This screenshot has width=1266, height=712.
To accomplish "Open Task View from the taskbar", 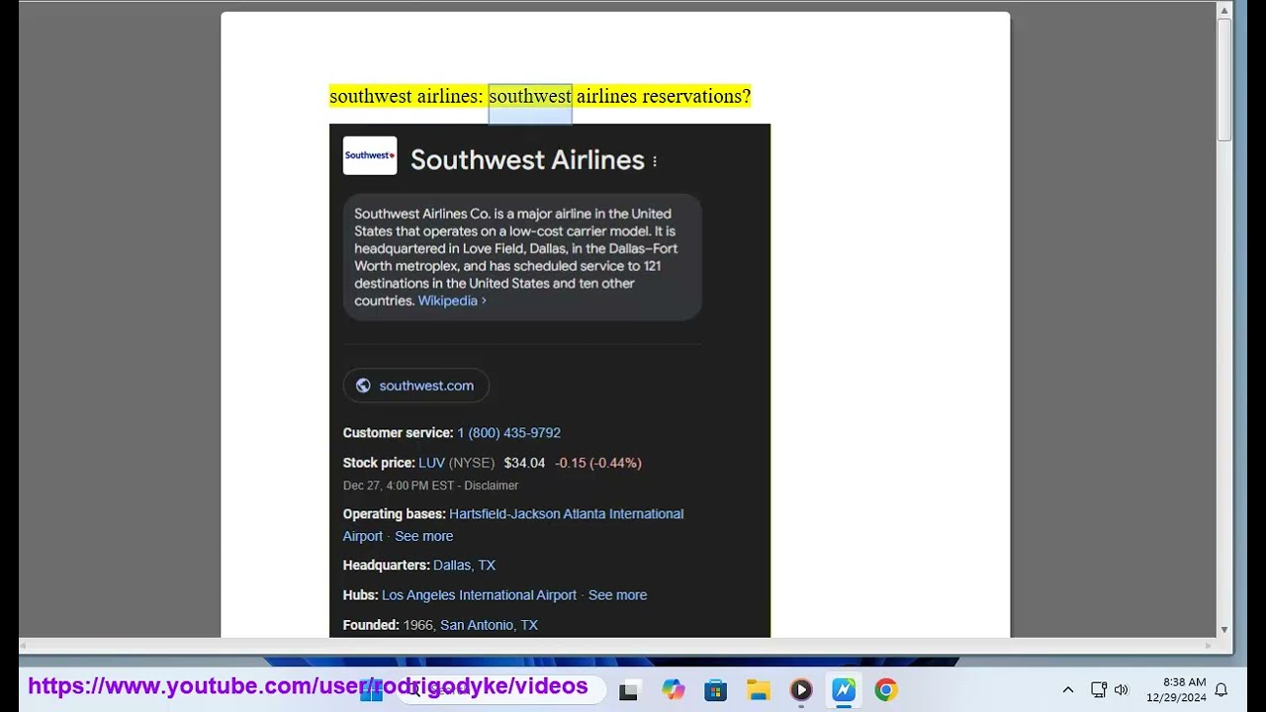I will click(629, 690).
